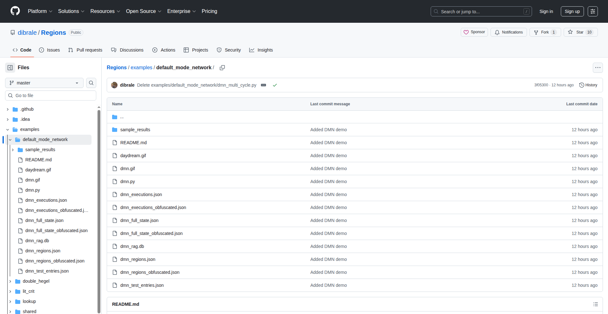Select dmn_test_entries.json in the file tree
608x314 pixels.
(x=47, y=271)
